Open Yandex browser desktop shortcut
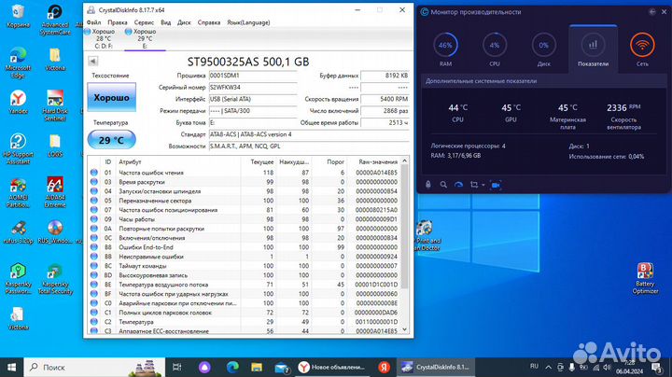The height and width of the screenshot is (377, 672). pos(18,103)
